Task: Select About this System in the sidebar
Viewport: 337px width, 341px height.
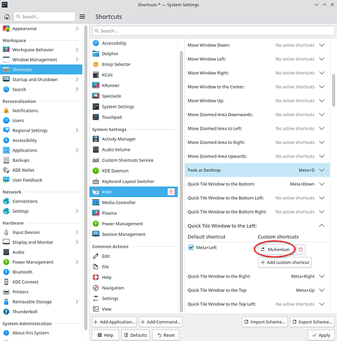Action: (x=41, y=333)
